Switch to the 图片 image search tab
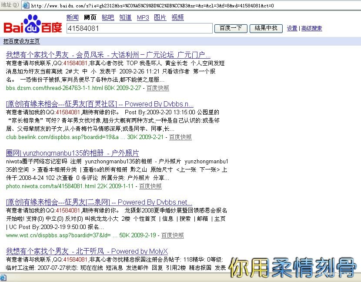This screenshot has height=282, width=361. click(x=160, y=17)
